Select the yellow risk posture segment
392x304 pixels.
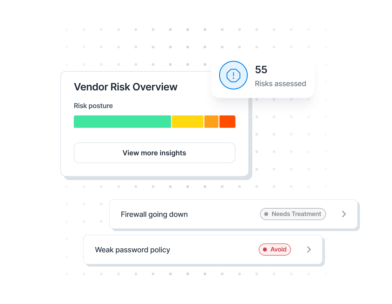pos(188,122)
